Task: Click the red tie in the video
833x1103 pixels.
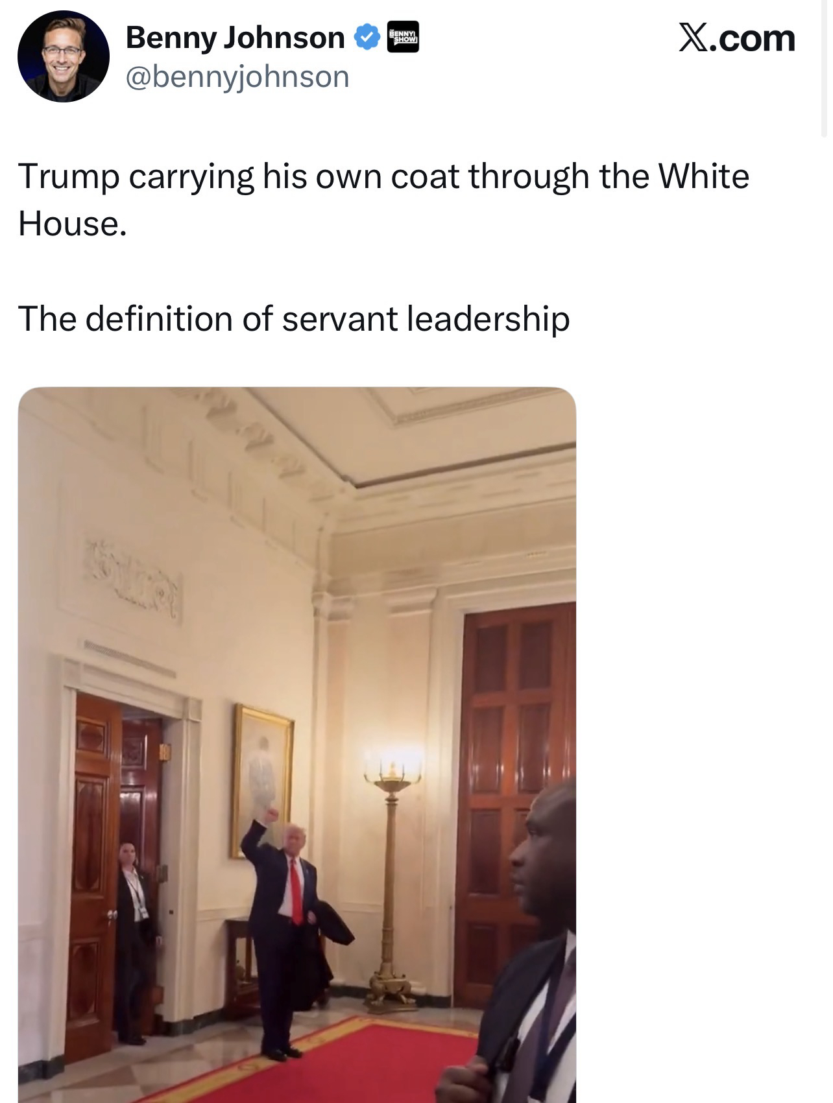Action: 295,891
